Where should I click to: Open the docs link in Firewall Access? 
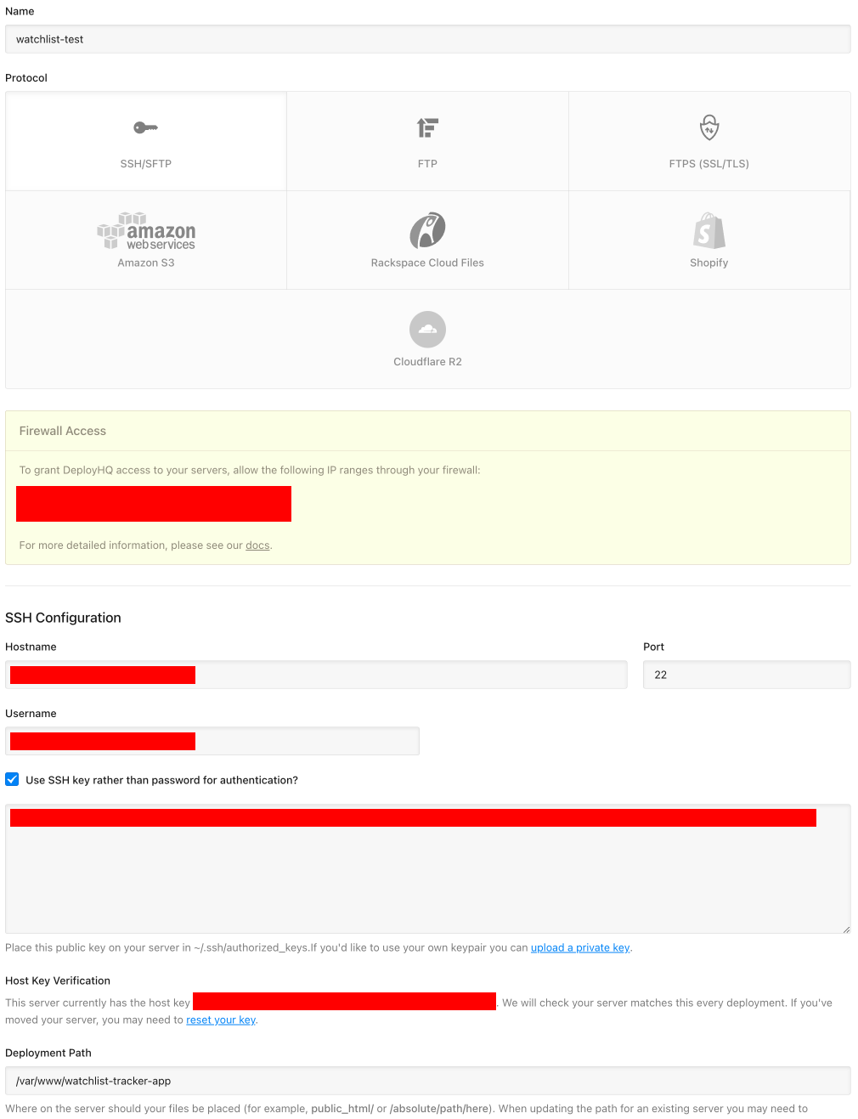(x=257, y=545)
